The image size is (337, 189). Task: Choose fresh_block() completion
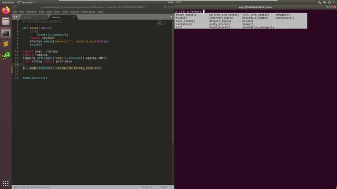click(219, 27)
